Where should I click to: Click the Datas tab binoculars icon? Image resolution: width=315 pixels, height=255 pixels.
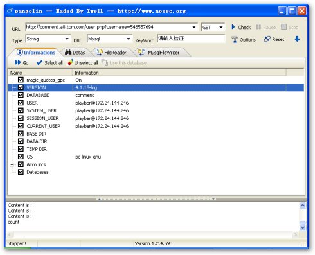tap(68, 53)
